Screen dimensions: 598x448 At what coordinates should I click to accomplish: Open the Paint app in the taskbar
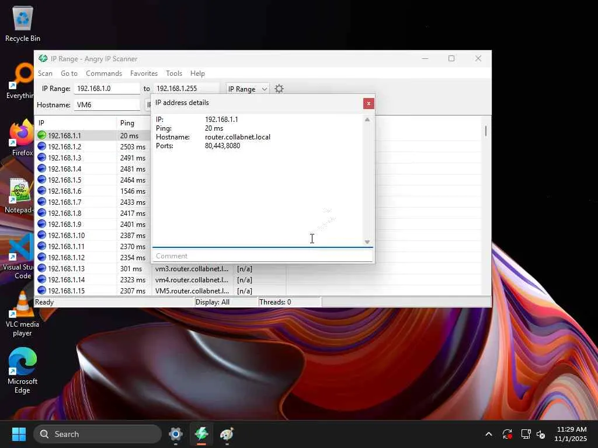(x=227, y=434)
